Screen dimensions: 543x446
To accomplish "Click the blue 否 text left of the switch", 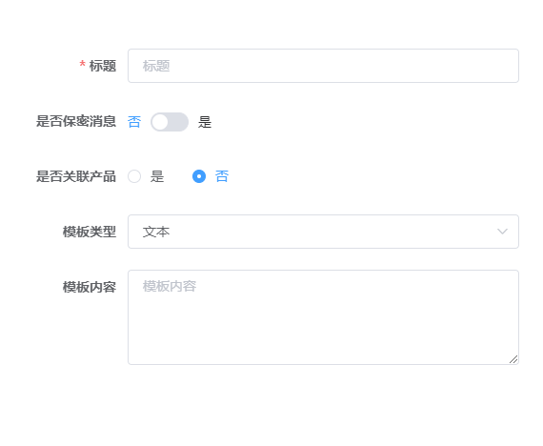I will tap(134, 122).
